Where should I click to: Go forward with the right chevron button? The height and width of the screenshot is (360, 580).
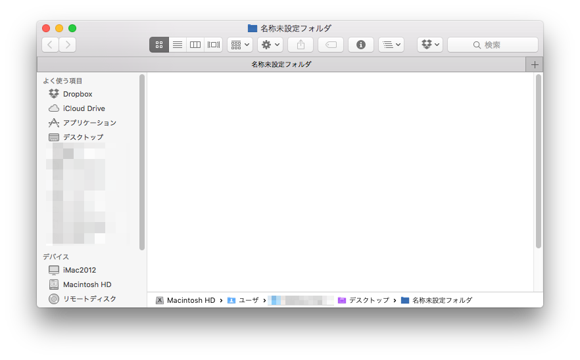pyautogui.click(x=67, y=45)
